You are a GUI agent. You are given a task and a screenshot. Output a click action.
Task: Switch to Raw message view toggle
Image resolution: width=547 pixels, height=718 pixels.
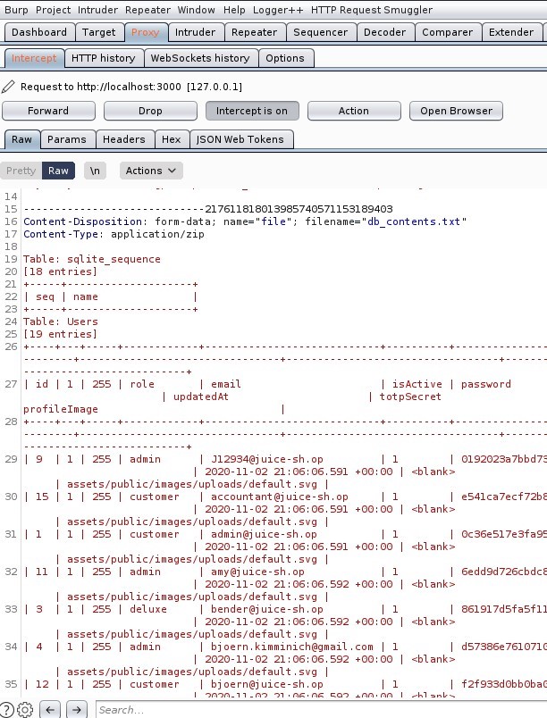[58, 171]
